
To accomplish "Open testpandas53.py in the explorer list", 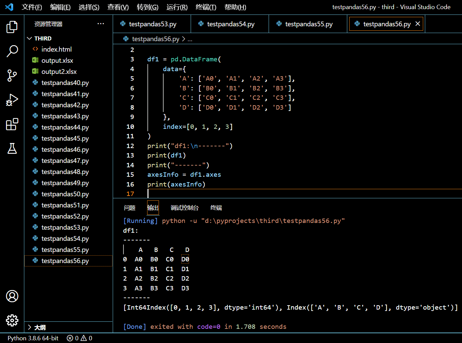I will pyautogui.click(x=69, y=227).
